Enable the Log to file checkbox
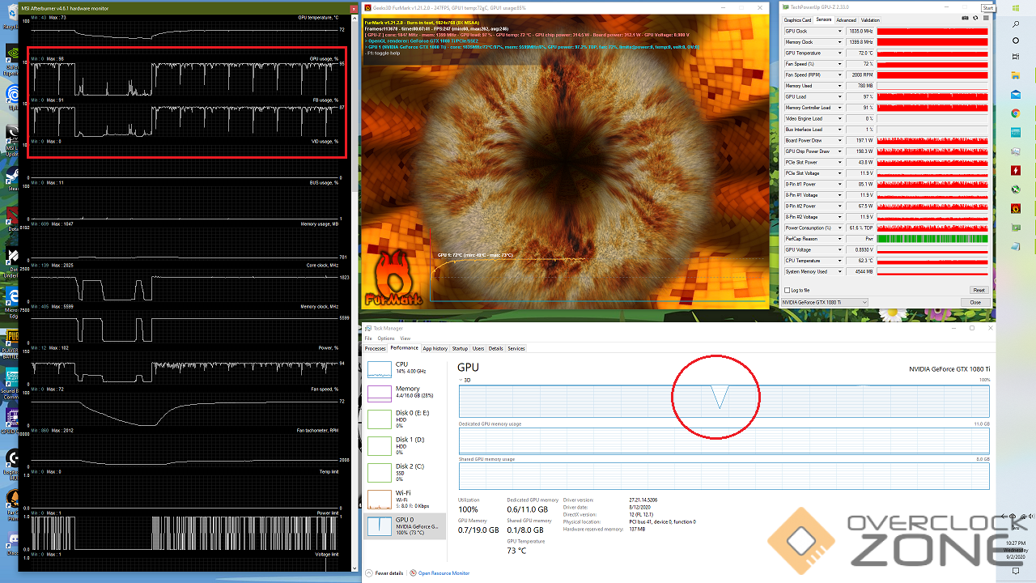This screenshot has width=1036, height=583. click(787, 290)
